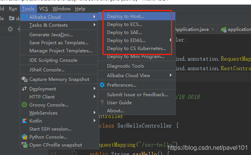Choose Deploy to EDAS... entry
The image size is (251, 155).
tap(136, 40)
